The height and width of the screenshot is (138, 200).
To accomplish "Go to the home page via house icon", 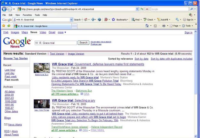I will [x=147, y=26].
